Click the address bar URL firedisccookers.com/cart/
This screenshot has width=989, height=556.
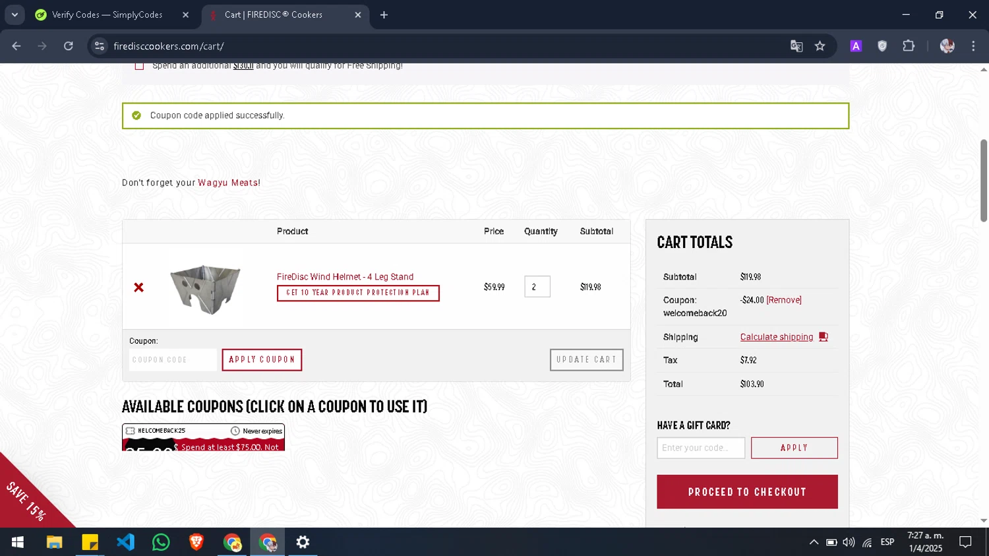click(x=169, y=46)
